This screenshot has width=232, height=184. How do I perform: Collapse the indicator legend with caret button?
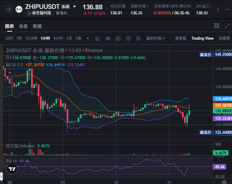pyautogui.click(x=10, y=73)
